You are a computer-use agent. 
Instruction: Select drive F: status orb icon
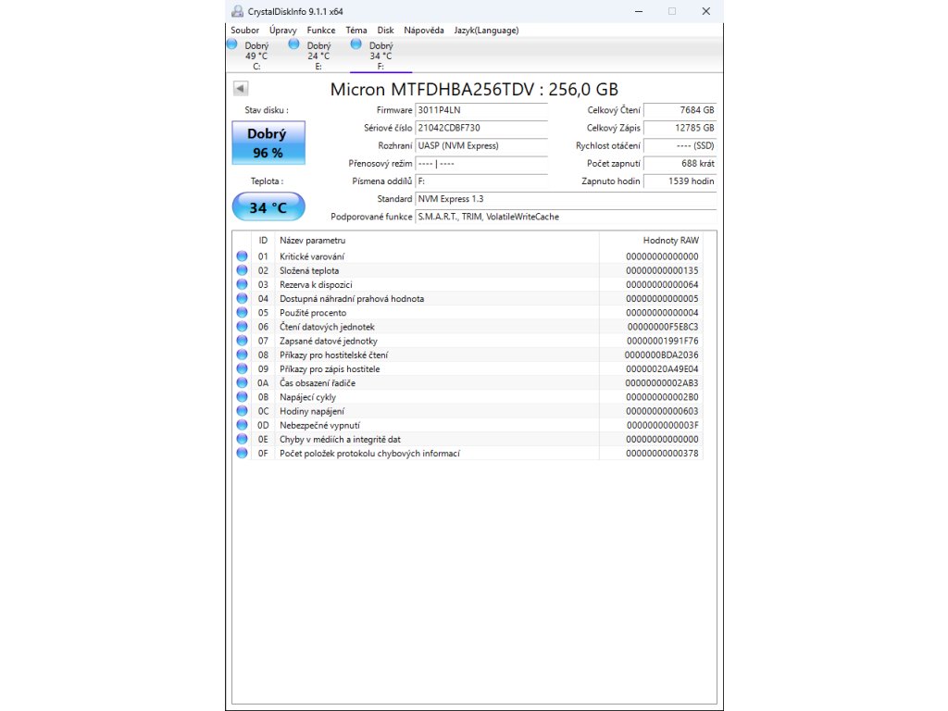(356, 44)
